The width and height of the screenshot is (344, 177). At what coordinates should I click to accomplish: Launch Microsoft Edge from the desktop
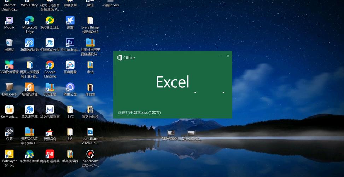[30, 24]
